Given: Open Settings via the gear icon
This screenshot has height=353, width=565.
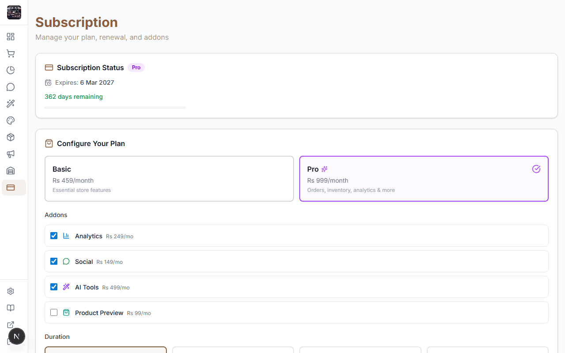Looking at the screenshot, I should click(x=11, y=291).
